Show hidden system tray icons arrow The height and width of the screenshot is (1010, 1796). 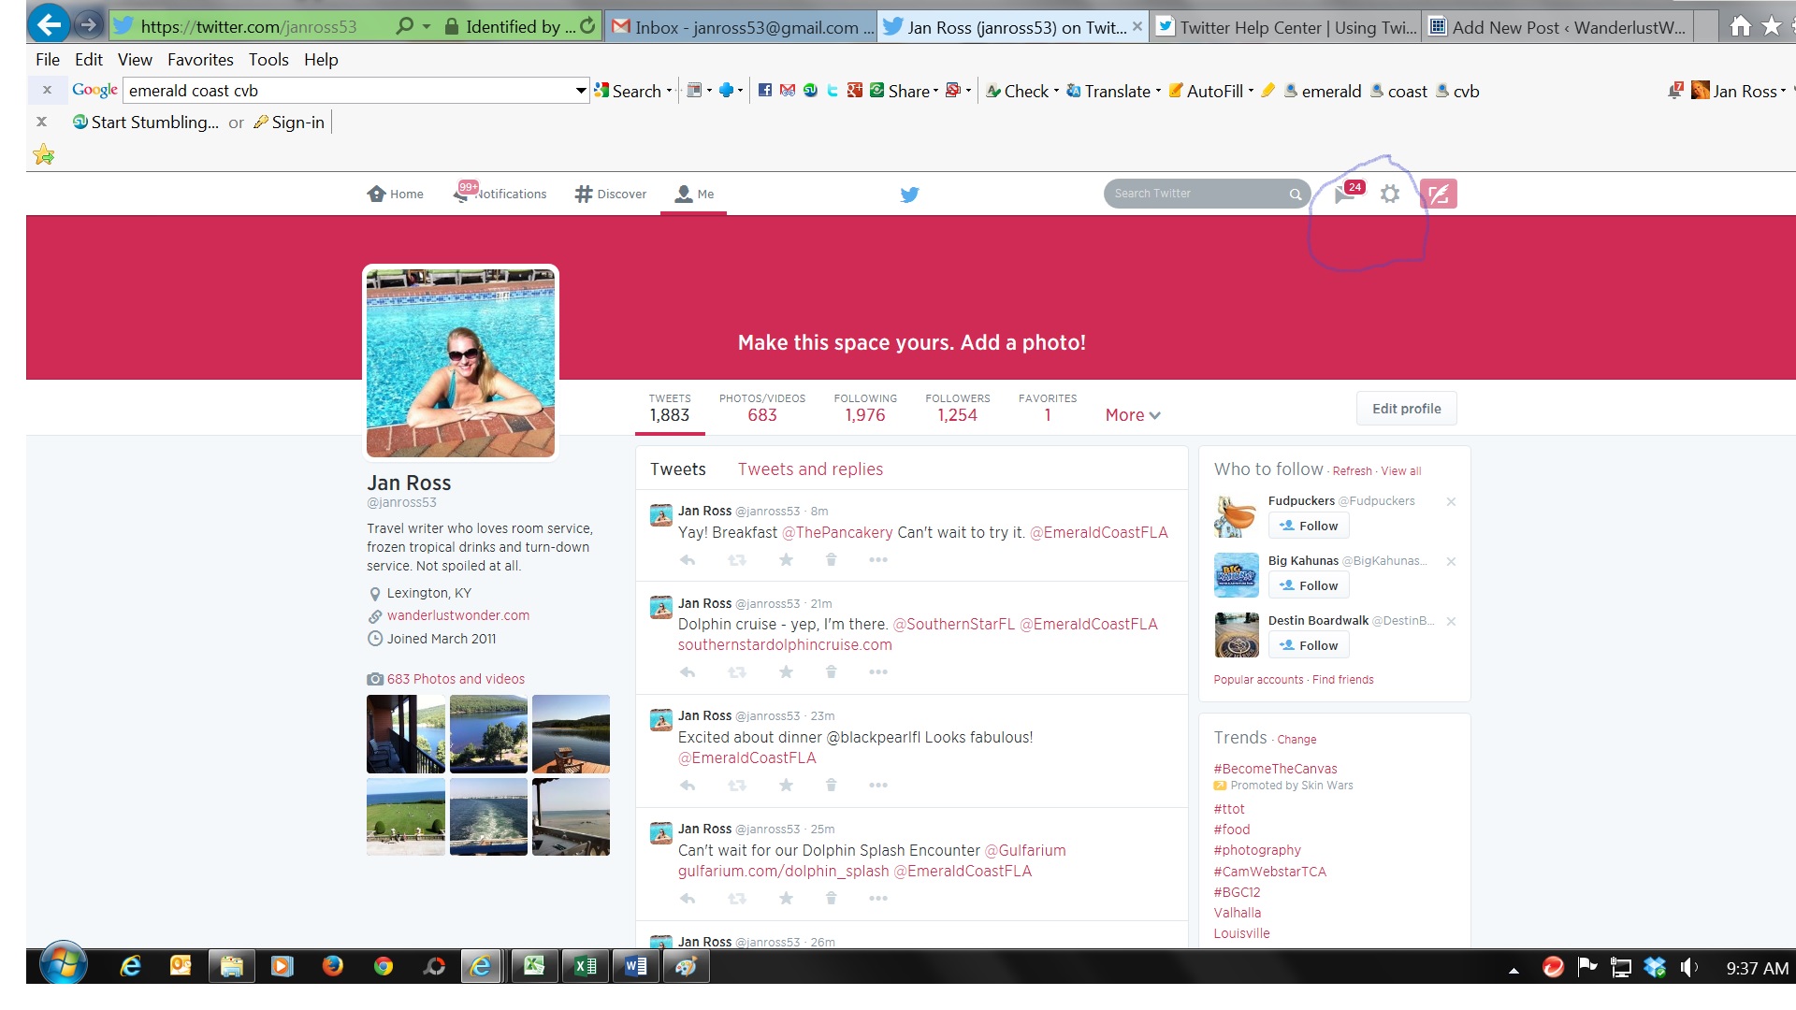click(1514, 971)
